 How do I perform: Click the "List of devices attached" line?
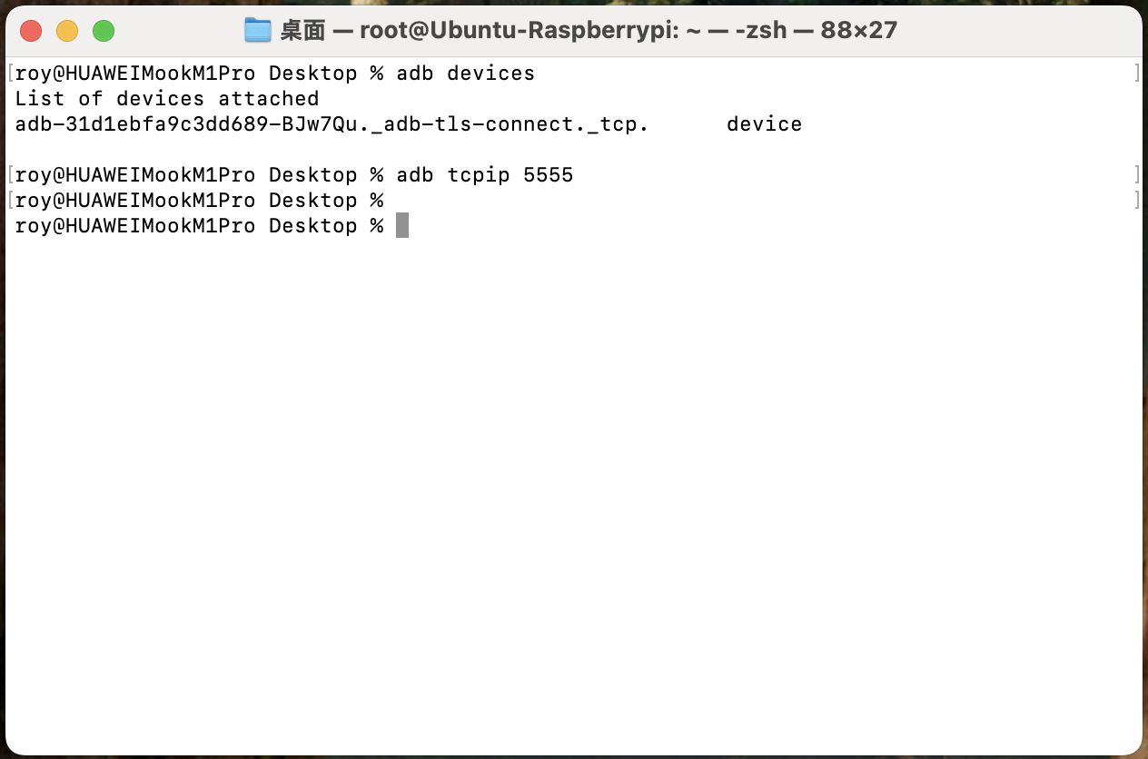coord(167,99)
